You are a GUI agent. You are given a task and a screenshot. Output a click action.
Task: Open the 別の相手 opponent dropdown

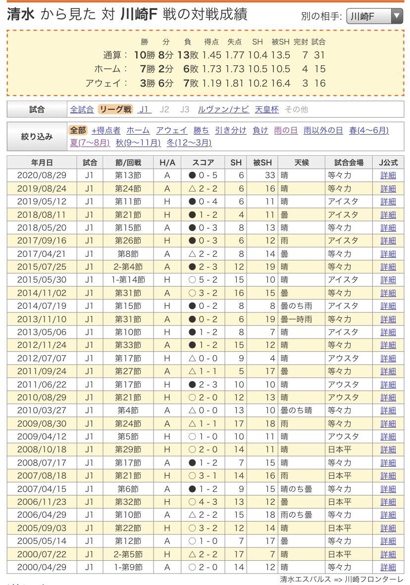(x=374, y=17)
